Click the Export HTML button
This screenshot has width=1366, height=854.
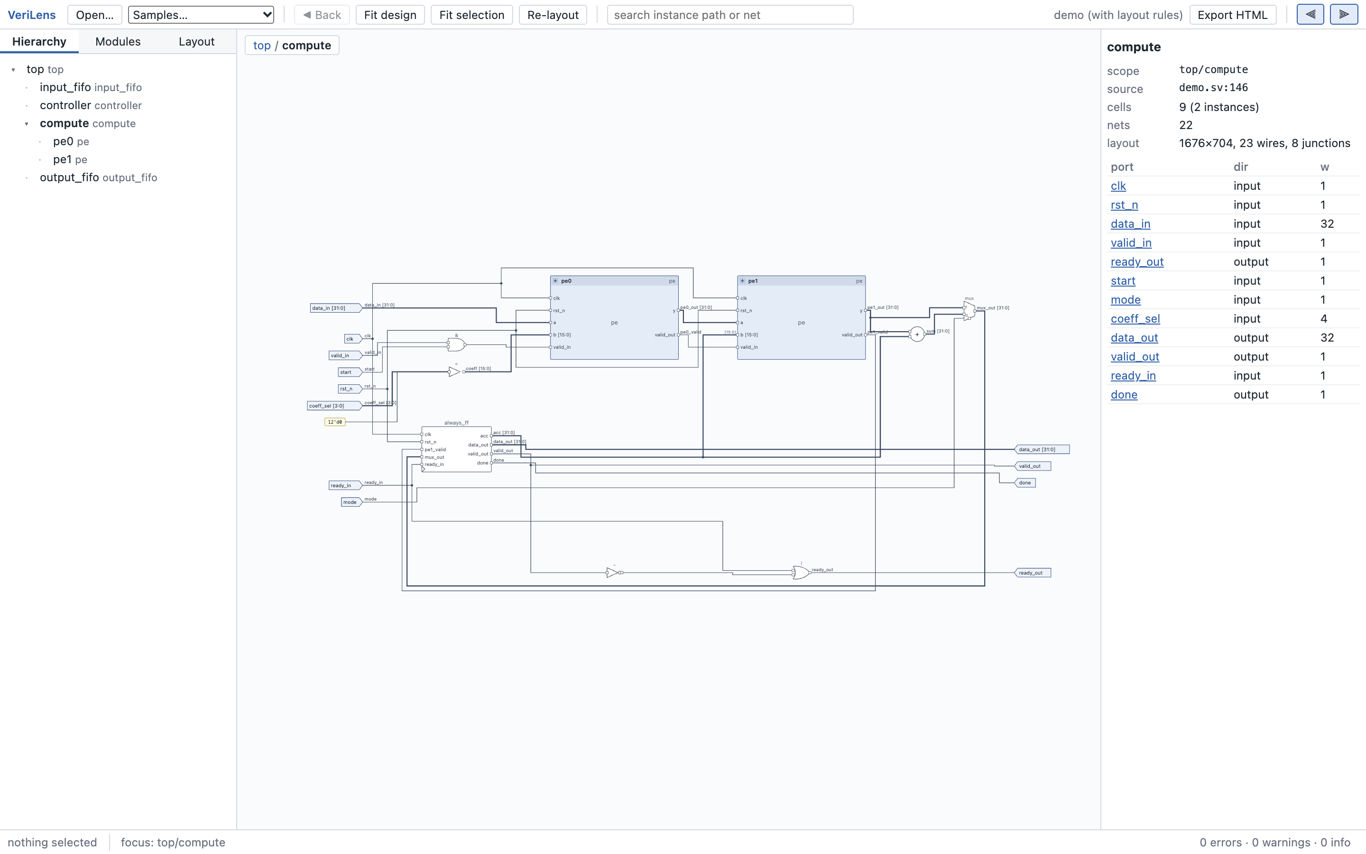(1233, 15)
